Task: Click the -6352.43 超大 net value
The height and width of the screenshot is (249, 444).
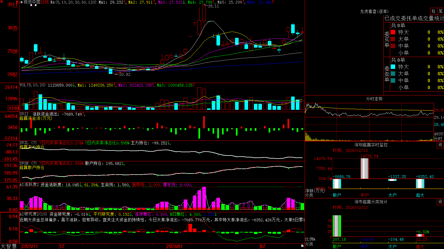Action: (x=425, y=177)
